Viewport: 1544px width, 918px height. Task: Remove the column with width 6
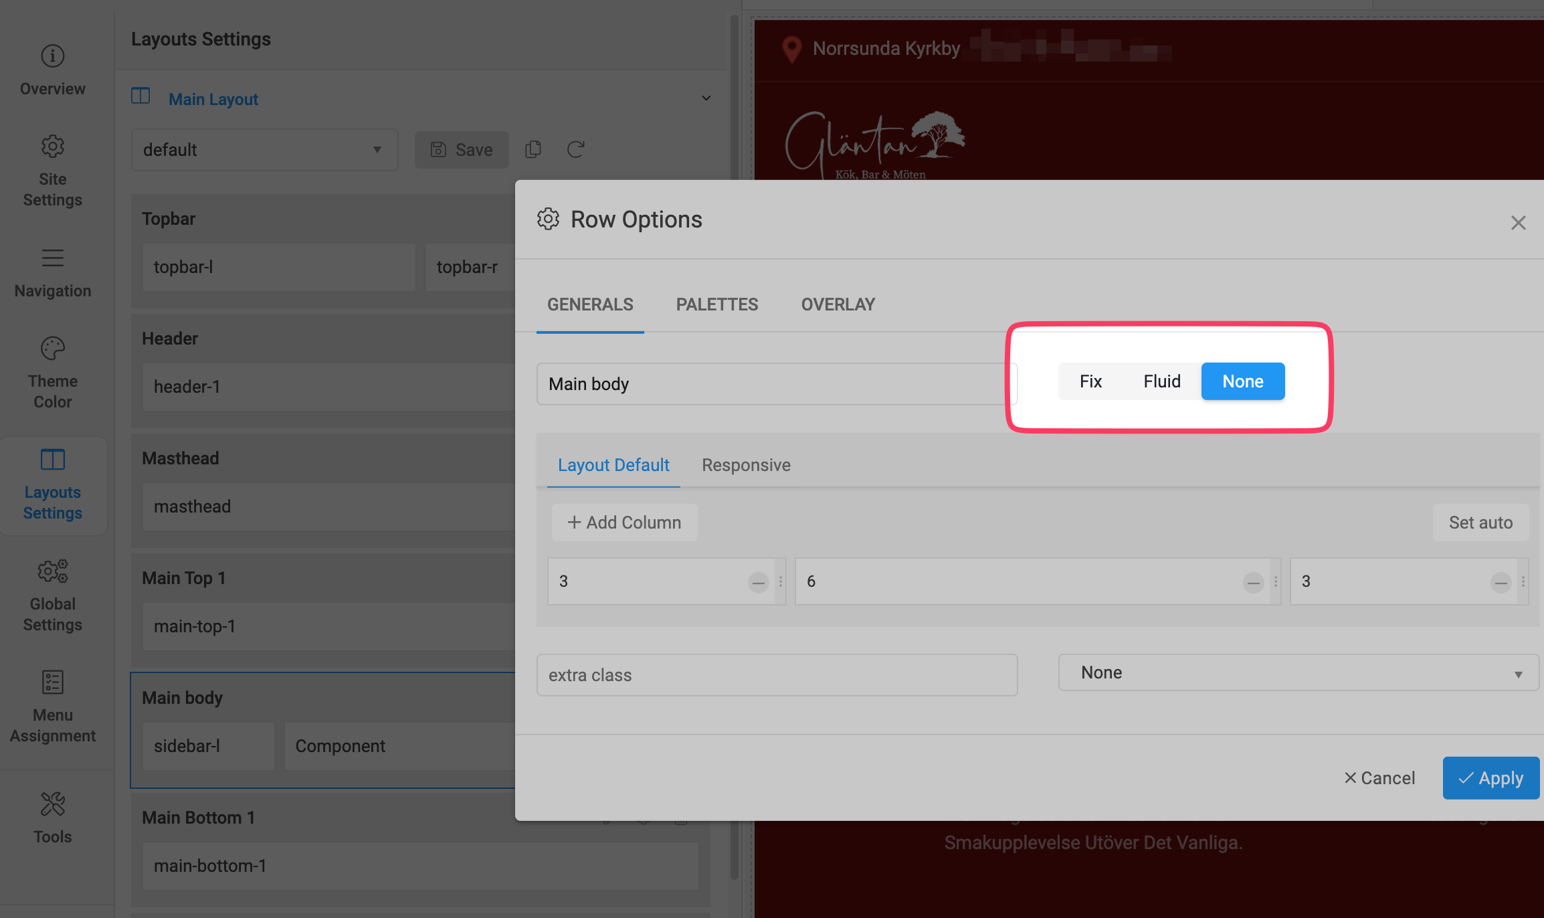(1253, 582)
